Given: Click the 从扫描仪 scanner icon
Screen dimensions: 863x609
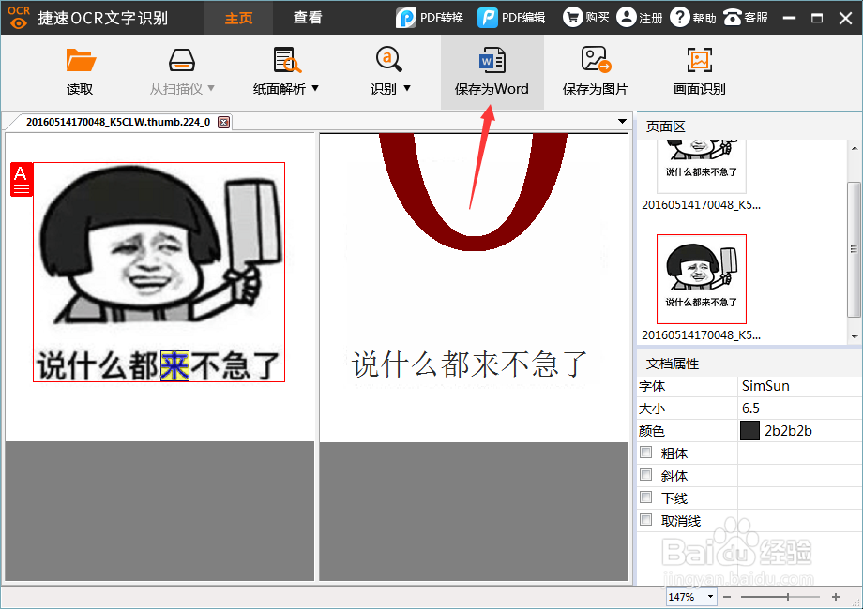Looking at the screenshot, I should click(182, 61).
